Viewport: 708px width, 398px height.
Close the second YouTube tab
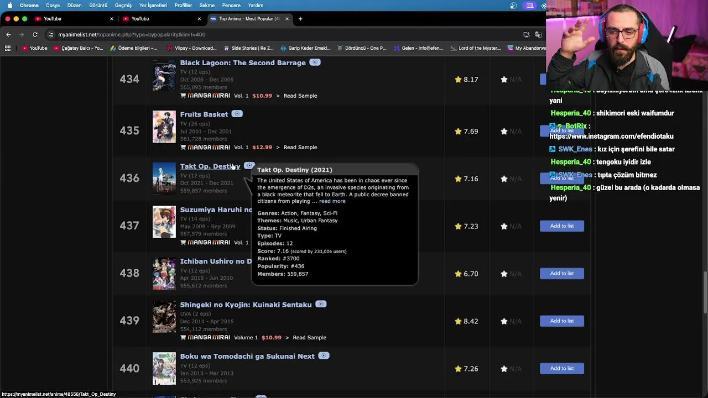click(x=199, y=19)
